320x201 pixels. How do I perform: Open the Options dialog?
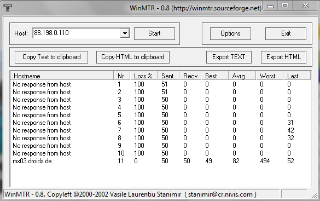pyautogui.click(x=230, y=33)
